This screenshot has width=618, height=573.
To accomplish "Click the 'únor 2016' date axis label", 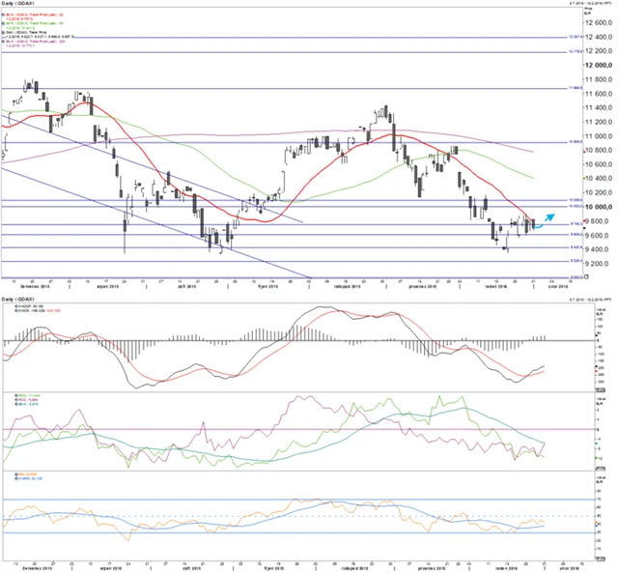I will click(x=564, y=287).
